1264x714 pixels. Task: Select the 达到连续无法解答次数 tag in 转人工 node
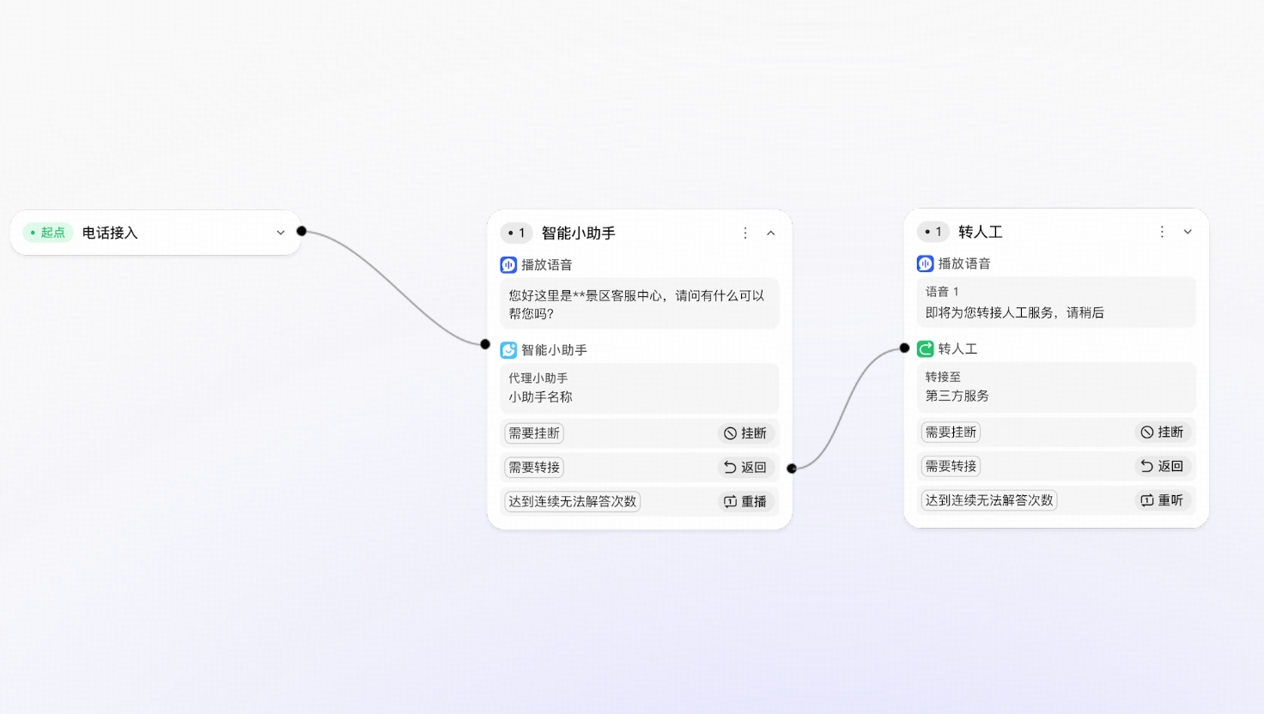tap(989, 500)
